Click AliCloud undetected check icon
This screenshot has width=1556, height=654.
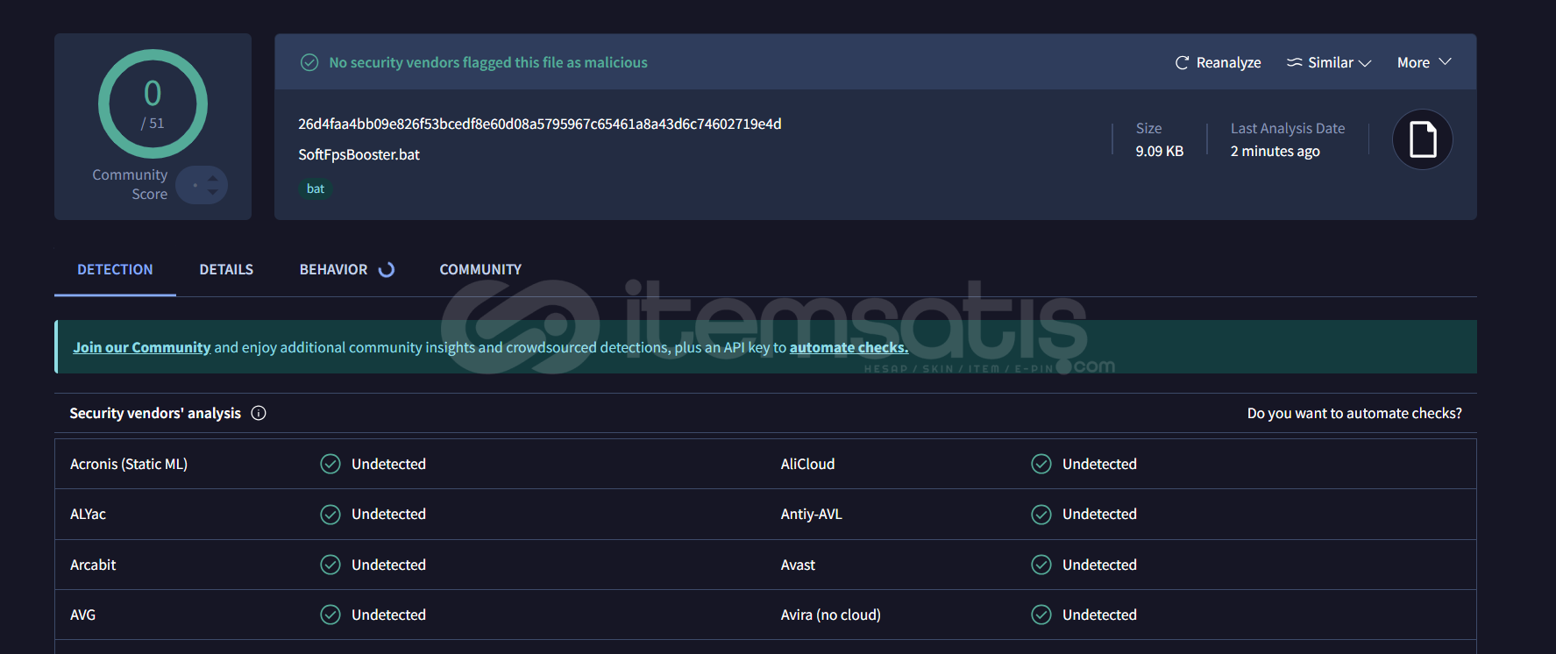pyautogui.click(x=1041, y=464)
